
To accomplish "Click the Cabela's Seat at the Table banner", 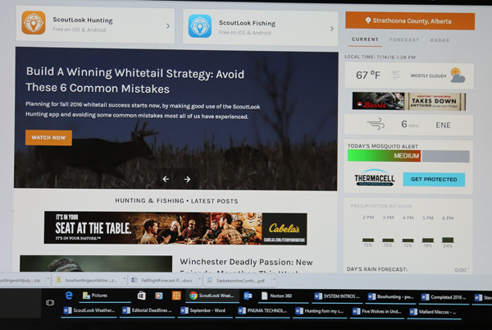I will (x=175, y=228).
